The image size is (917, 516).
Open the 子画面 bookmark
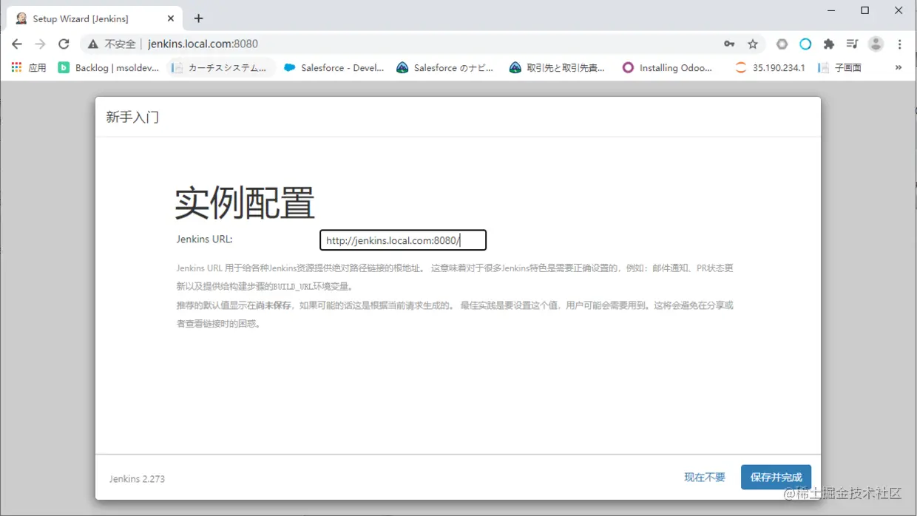[x=840, y=67]
